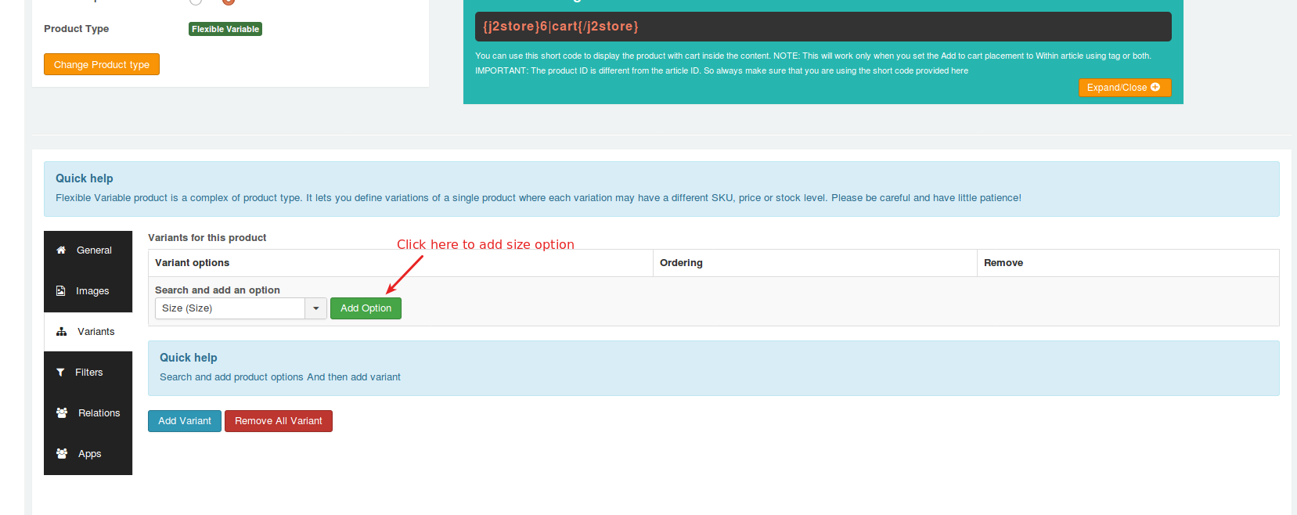This screenshot has width=1297, height=515.
Task: Select the orange highlighted radio button
Action: (229, 2)
